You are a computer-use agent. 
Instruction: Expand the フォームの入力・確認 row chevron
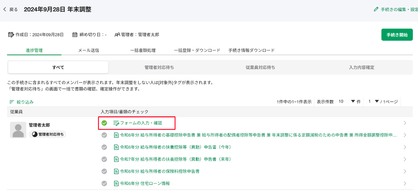coord(405,123)
